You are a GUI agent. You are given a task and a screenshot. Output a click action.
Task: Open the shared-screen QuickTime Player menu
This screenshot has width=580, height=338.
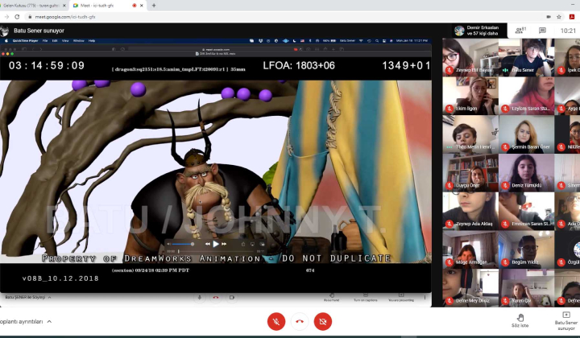(x=25, y=40)
